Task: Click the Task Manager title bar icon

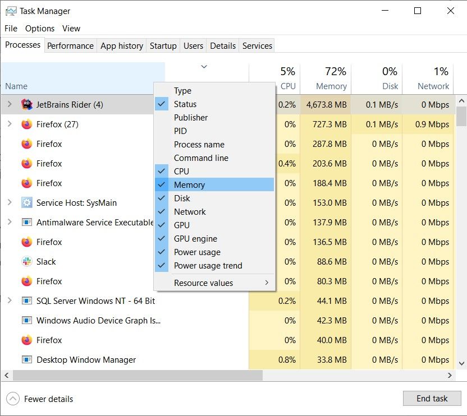Action: click(10, 10)
